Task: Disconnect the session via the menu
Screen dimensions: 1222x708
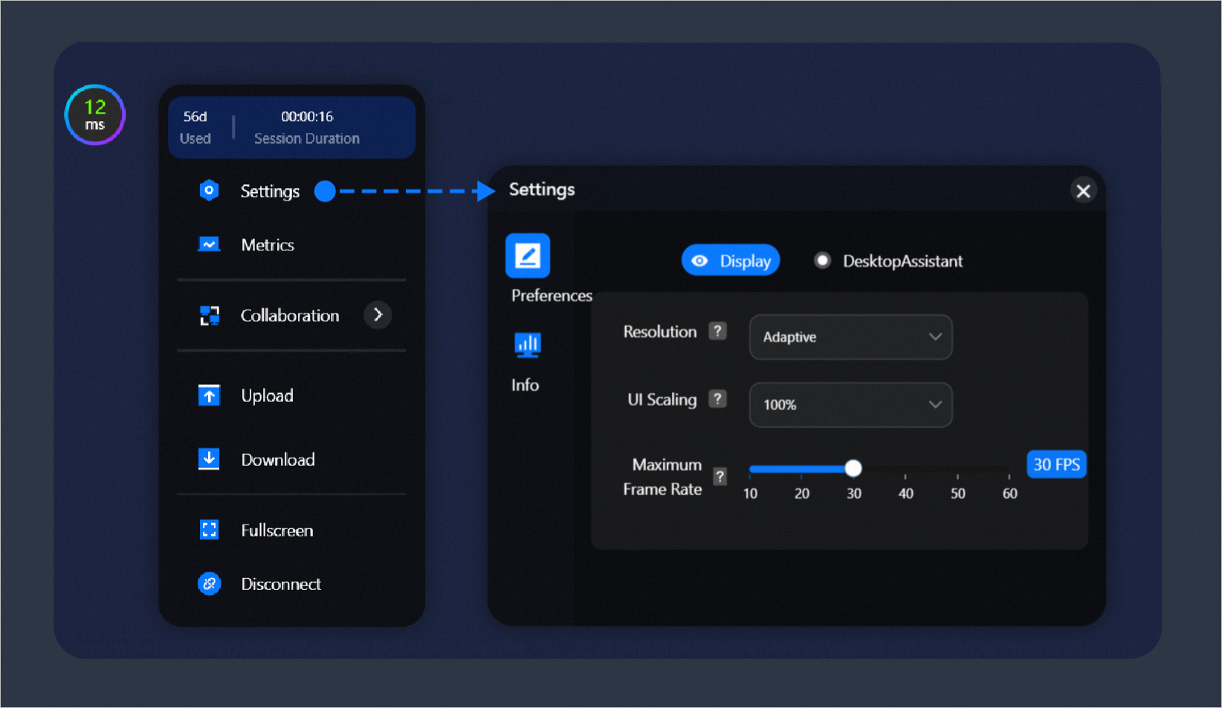Action: tap(281, 584)
